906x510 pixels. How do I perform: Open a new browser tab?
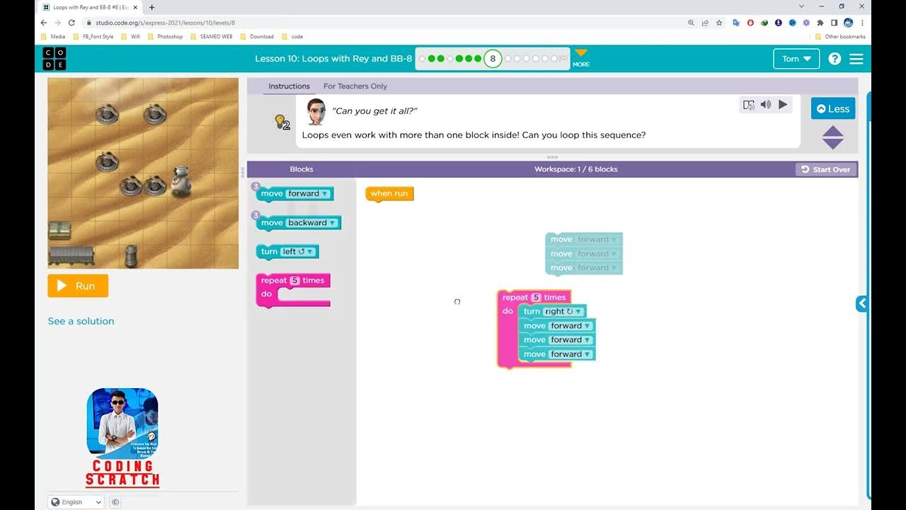(151, 7)
